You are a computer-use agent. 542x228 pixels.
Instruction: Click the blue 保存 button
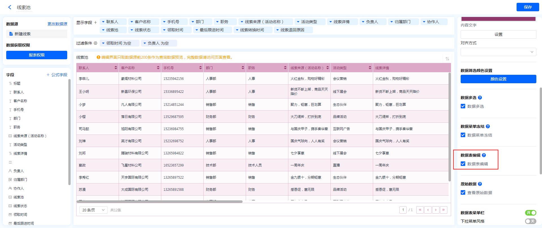(x=528, y=7)
